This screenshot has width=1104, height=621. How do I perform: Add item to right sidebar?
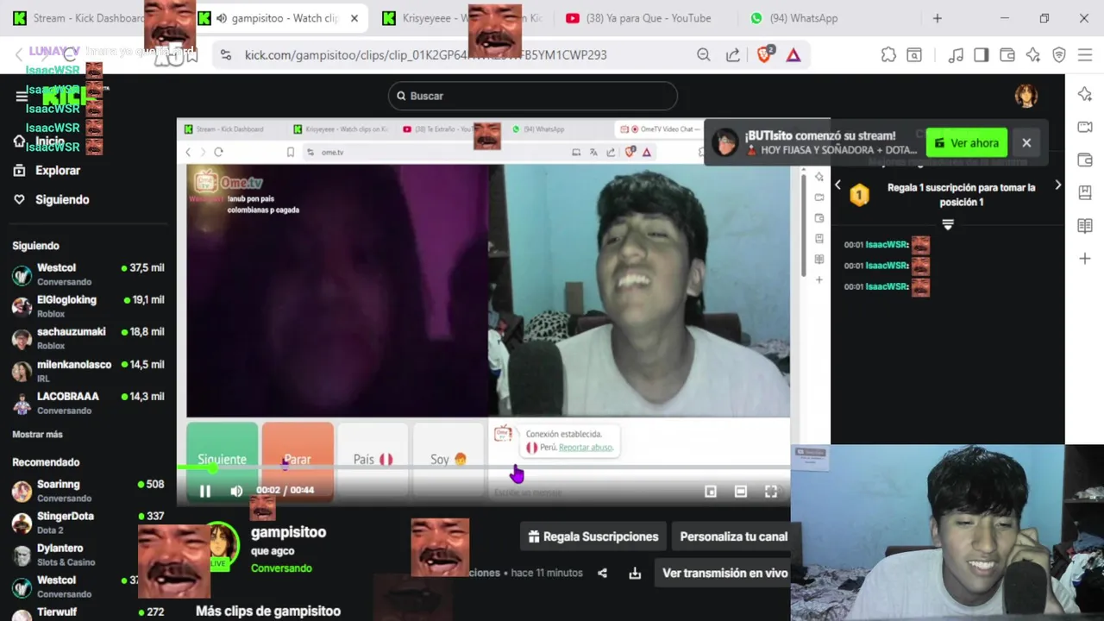(x=1085, y=259)
